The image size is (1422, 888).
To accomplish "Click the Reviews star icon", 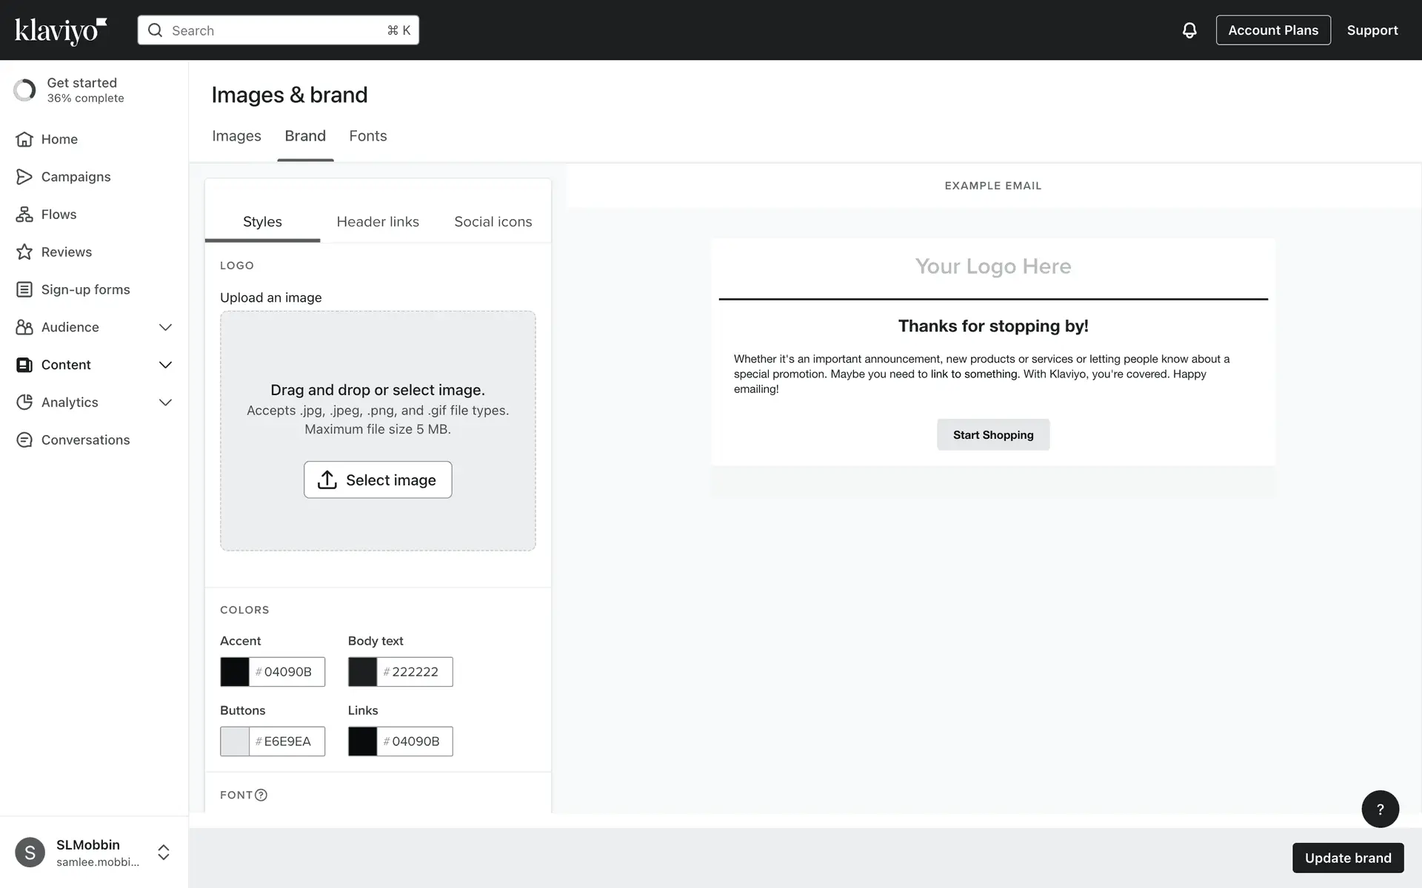I will point(24,252).
